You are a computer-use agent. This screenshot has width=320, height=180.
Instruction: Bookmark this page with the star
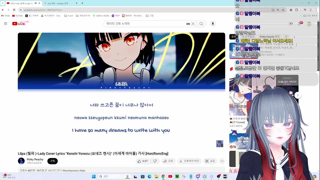pyautogui.click(x=283, y=10)
